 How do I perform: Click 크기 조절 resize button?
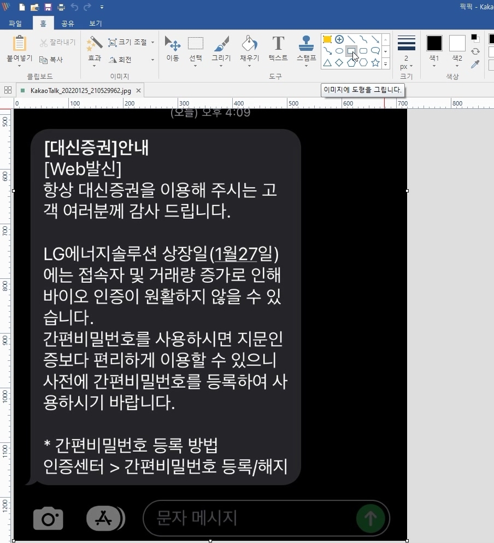127,42
